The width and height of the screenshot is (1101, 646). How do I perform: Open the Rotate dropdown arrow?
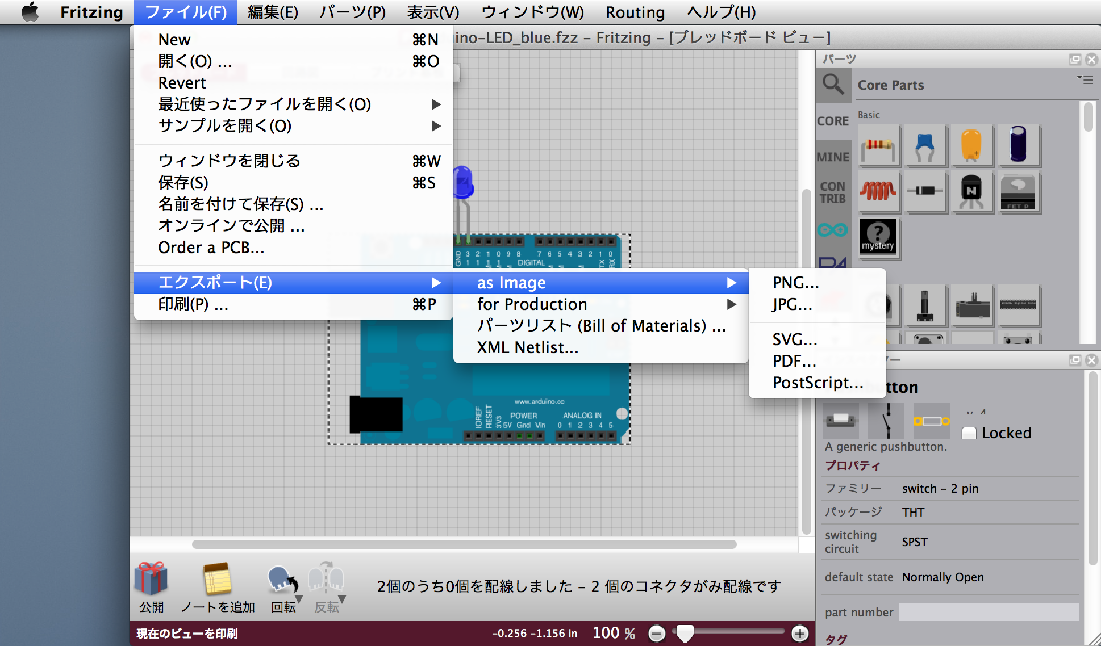pos(299,599)
